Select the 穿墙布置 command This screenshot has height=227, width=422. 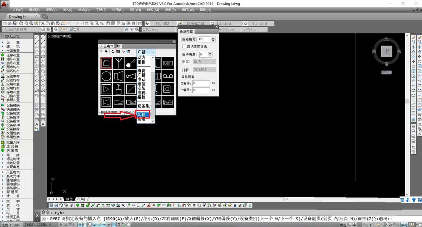[13, 92]
